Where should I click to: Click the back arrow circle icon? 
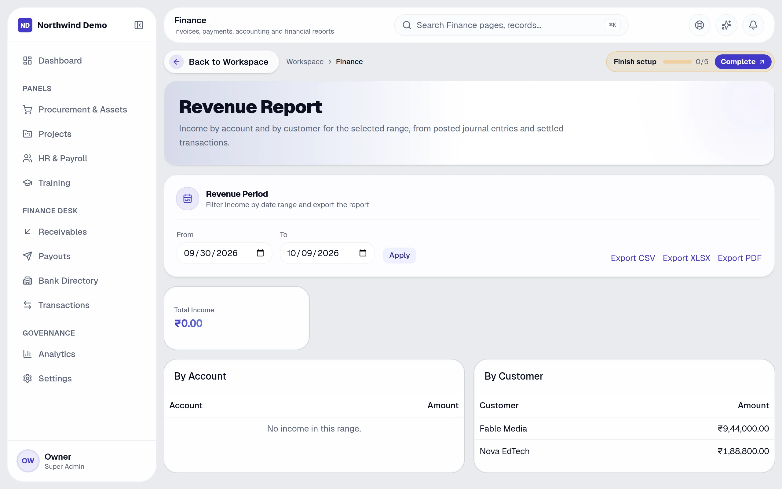pyautogui.click(x=177, y=61)
